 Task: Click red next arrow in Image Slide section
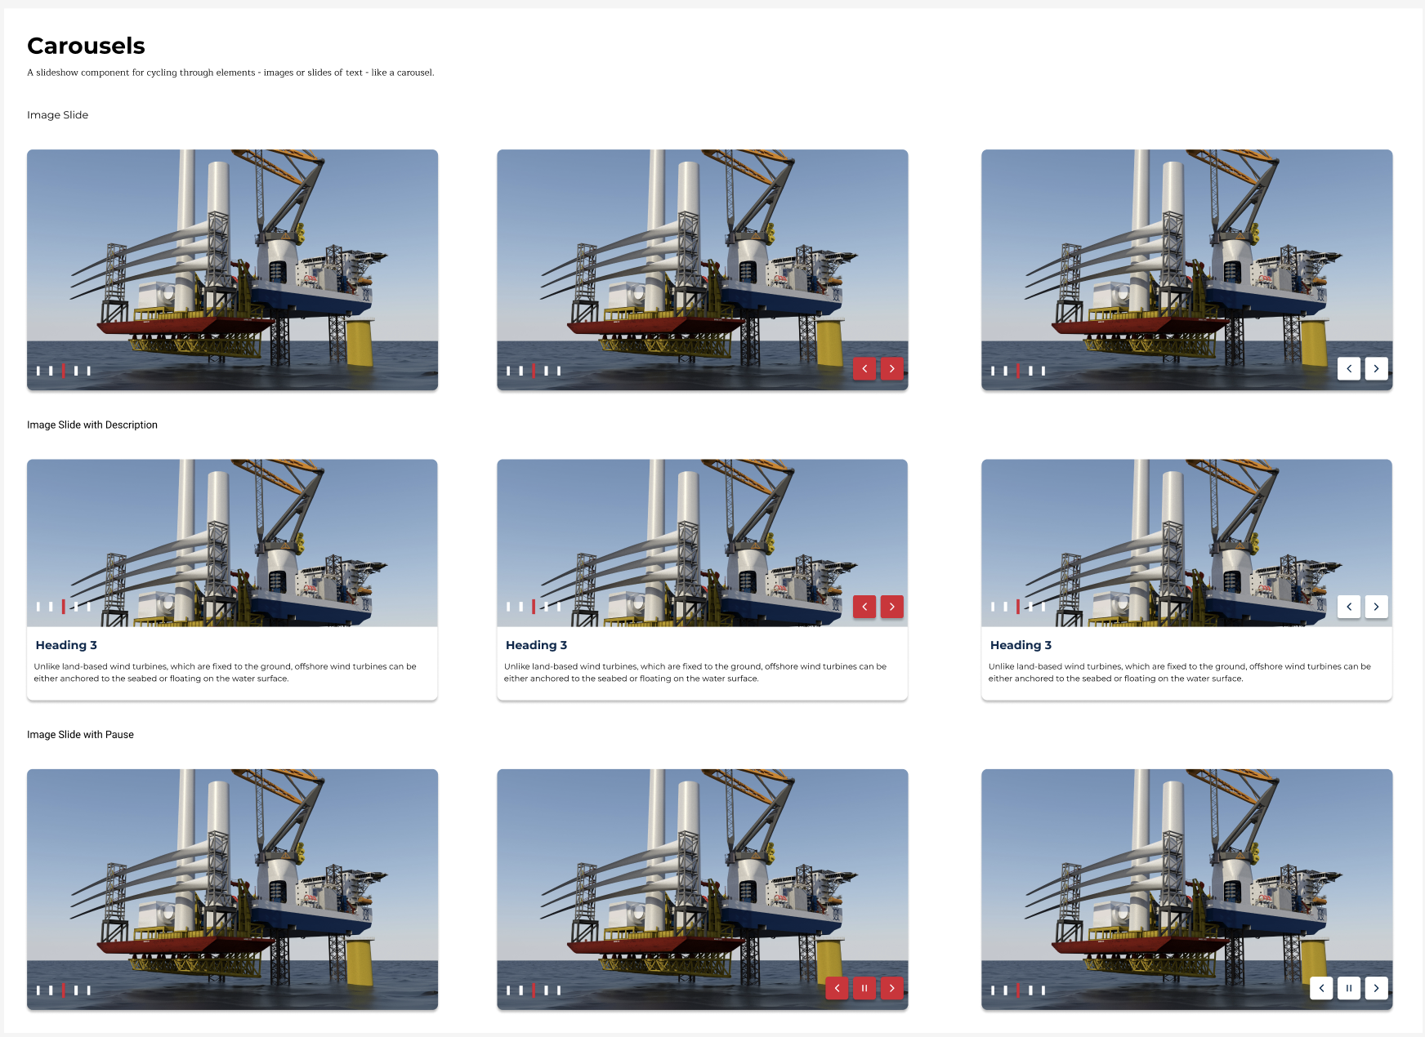891,369
